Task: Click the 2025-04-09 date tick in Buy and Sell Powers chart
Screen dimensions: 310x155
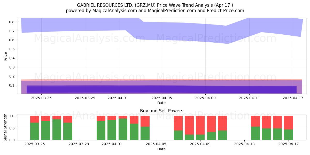Action: point(200,144)
